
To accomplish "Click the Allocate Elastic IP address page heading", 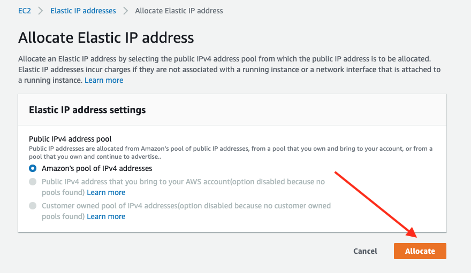I will 106,38.
